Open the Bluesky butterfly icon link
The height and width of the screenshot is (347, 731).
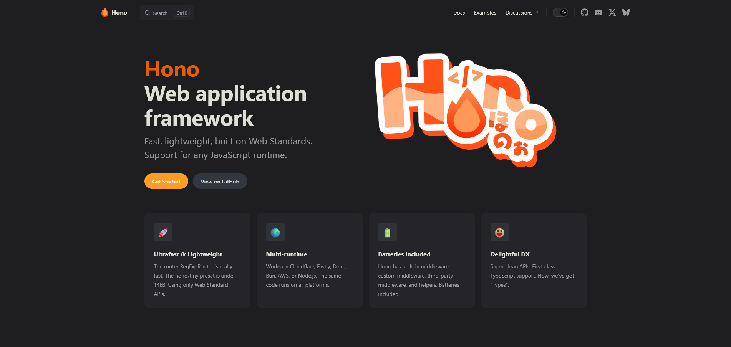pyautogui.click(x=626, y=13)
